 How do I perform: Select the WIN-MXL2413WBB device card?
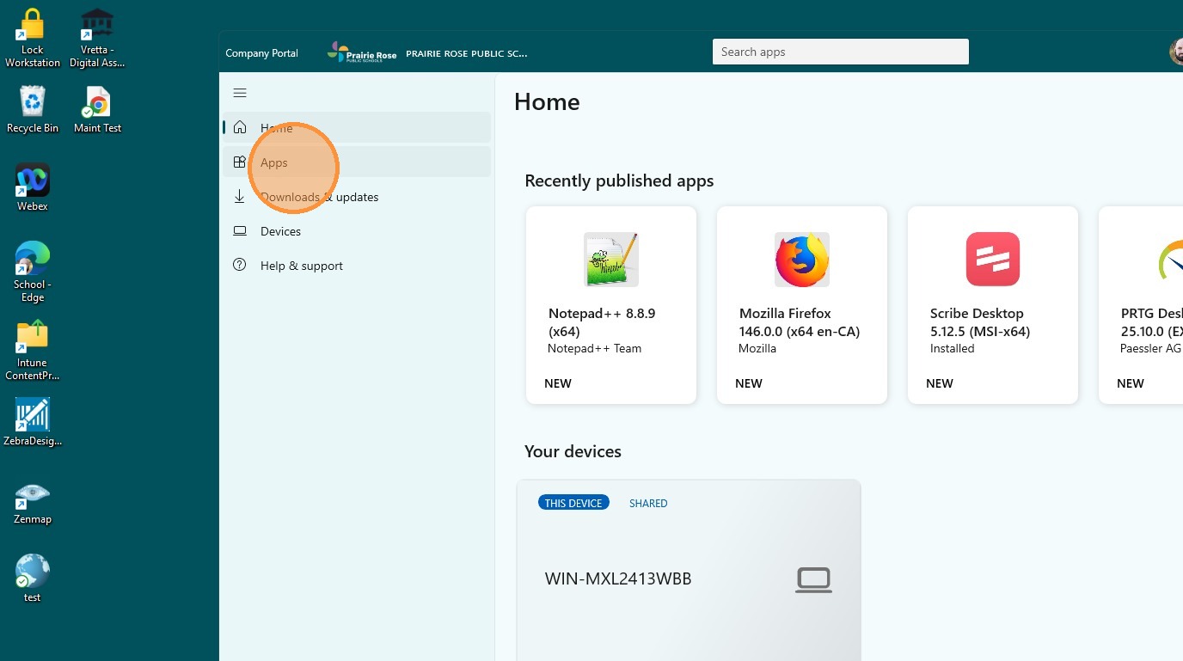point(688,569)
